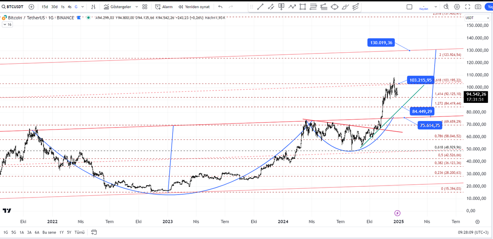Select the G daily timeframe
493x239 pixels.
(x=76, y=7)
